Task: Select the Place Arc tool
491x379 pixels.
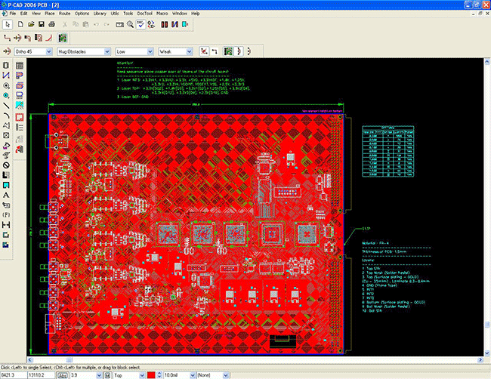Action: click(x=6, y=116)
